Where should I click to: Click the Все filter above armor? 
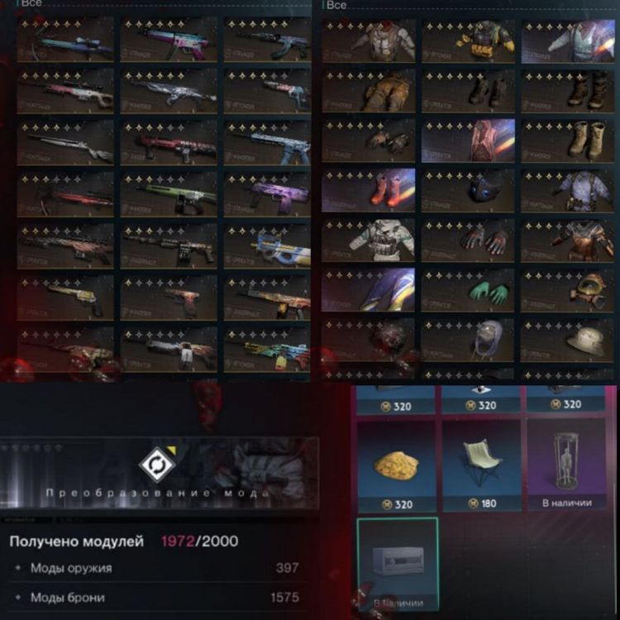pos(336,5)
